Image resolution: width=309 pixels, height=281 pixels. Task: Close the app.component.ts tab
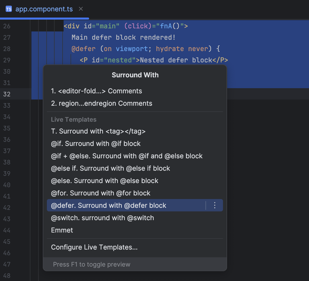(81, 9)
